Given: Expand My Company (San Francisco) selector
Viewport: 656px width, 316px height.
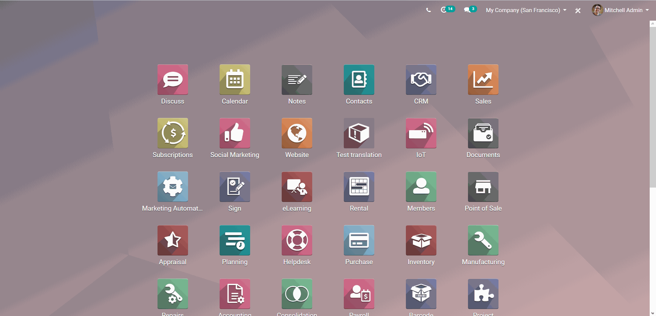Looking at the screenshot, I should (x=526, y=10).
